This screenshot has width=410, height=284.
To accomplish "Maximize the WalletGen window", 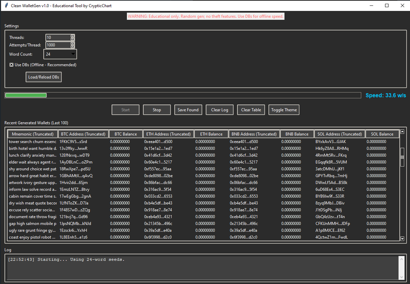I will coord(387,5).
